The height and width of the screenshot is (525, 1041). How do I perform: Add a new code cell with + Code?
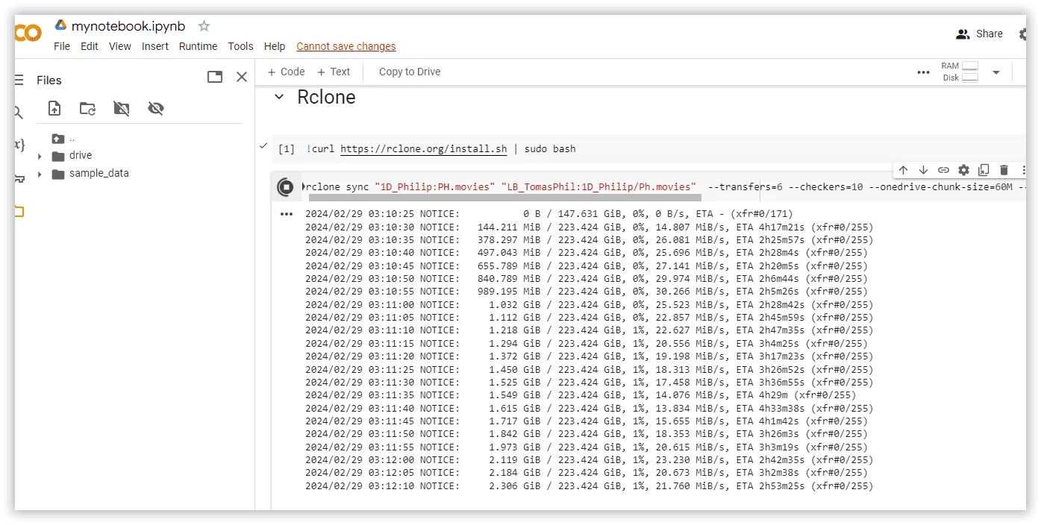(x=287, y=72)
